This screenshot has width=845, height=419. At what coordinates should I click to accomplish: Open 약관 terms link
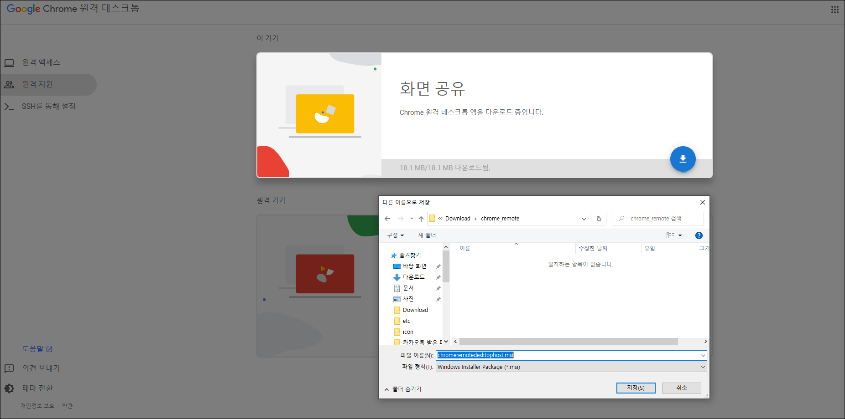click(x=68, y=406)
